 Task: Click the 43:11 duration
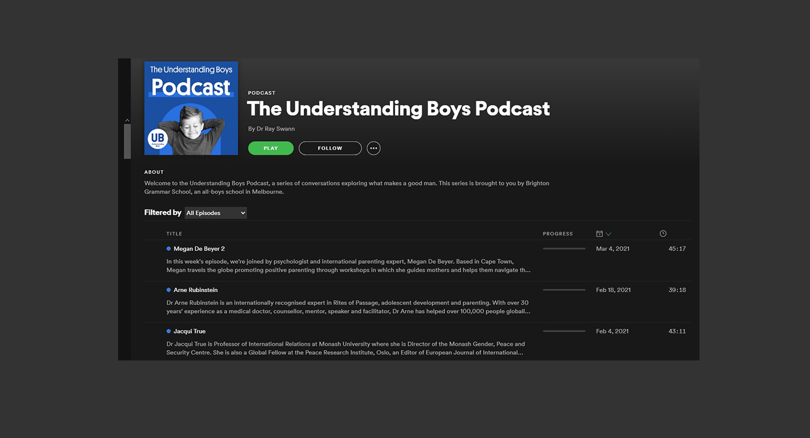(x=677, y=332)
